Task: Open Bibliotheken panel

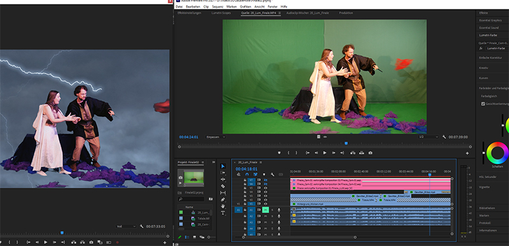Action: [487, 208]
